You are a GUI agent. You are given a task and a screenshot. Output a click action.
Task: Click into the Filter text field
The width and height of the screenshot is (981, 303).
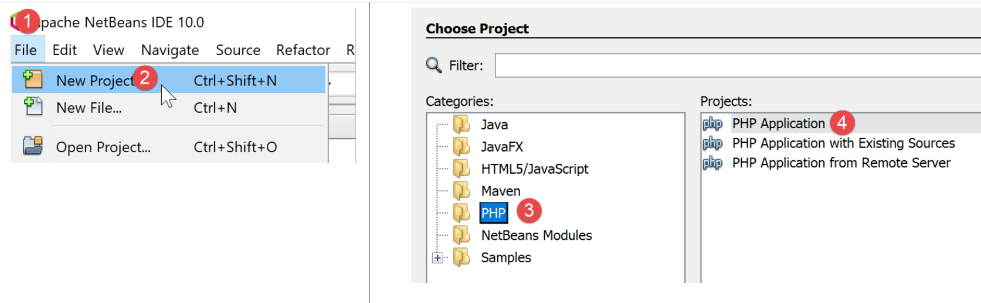733,66
